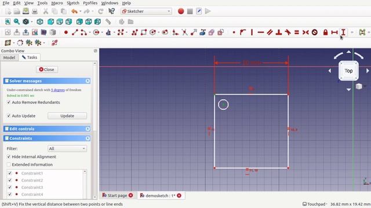Select the create polyline tool
The image size is (371, 208).
pyautogui.click(x=134, y=32)
